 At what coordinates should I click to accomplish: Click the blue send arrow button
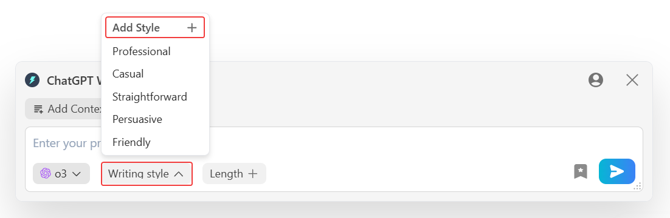(617, 171)
